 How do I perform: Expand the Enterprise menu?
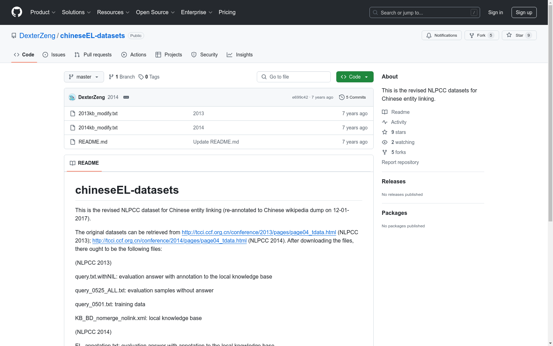click(x=197, y=12)
